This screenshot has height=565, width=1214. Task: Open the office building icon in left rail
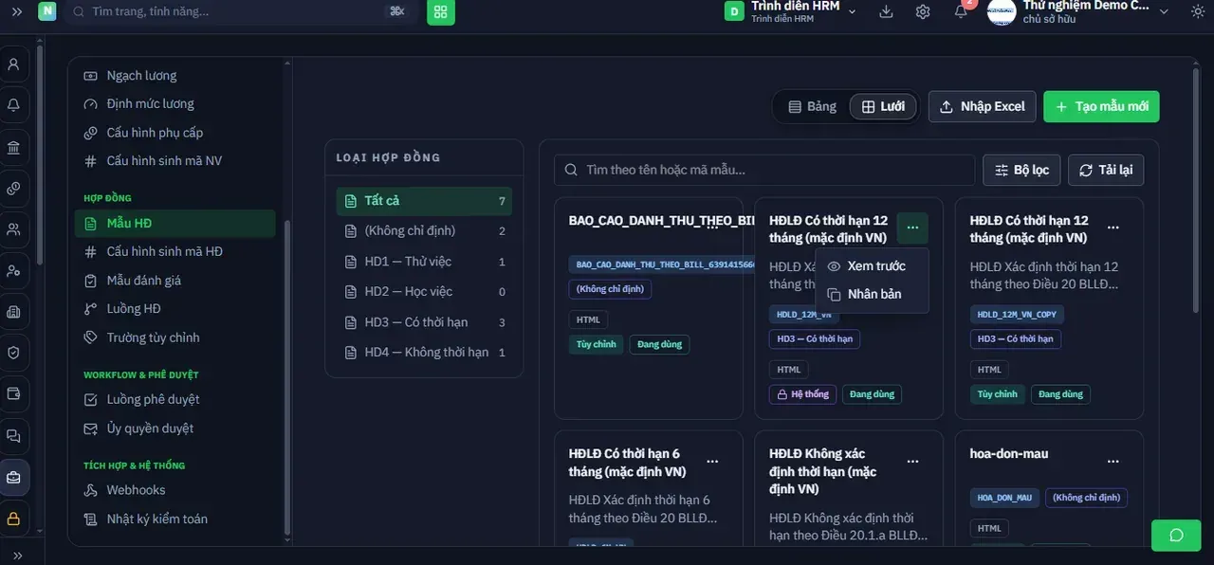point(14,311)
